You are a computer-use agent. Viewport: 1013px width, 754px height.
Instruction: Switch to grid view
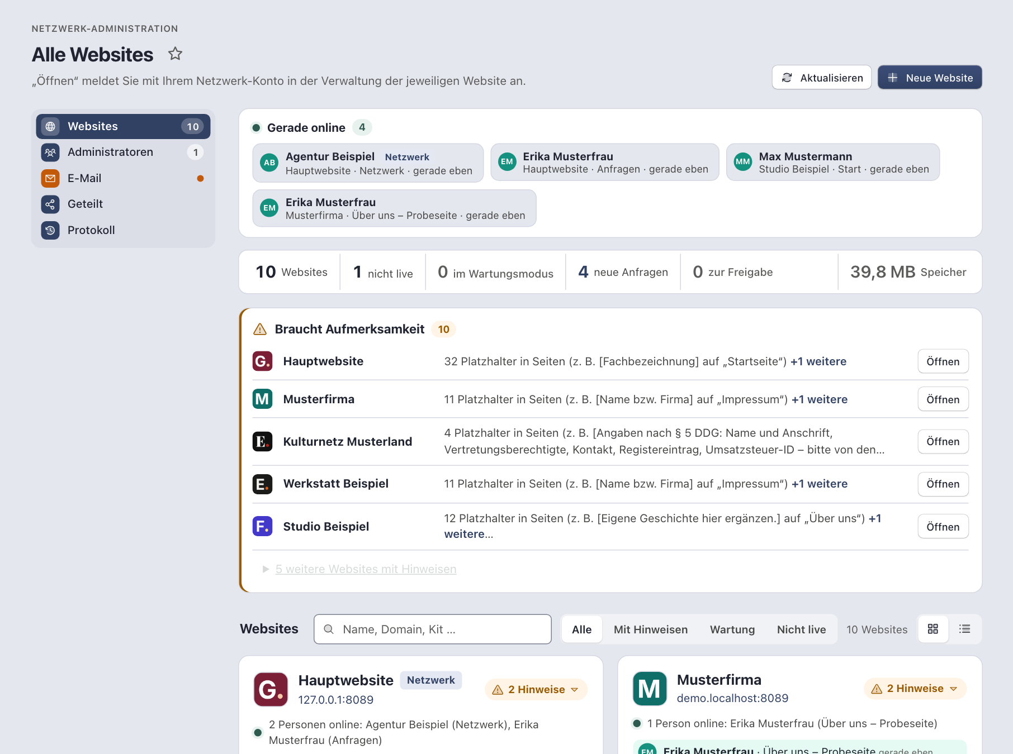pyautogui.click(x=933, y=629)
